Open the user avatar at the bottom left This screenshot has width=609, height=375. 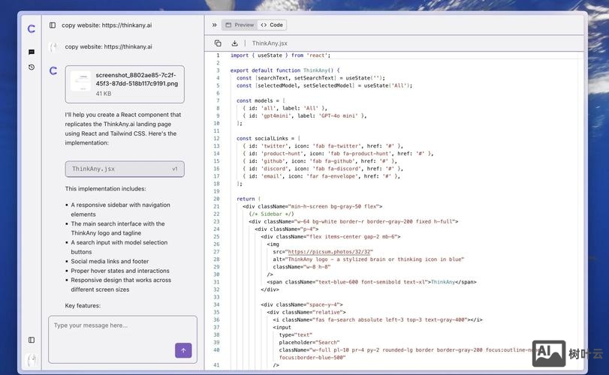coord(32,359)
